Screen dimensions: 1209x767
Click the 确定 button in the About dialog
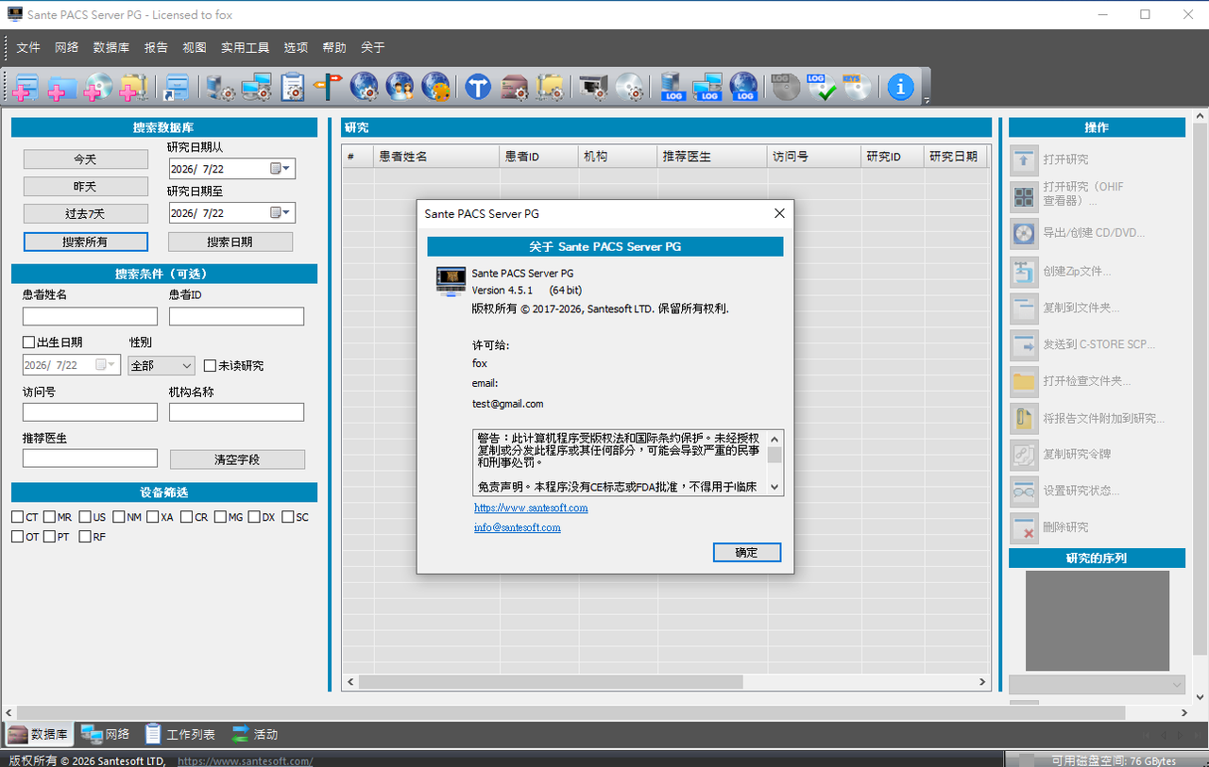click(746, 553)
